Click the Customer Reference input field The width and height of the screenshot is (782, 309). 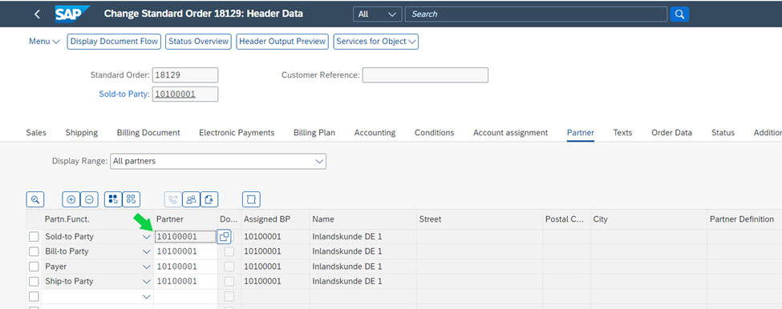coord(425,75)
